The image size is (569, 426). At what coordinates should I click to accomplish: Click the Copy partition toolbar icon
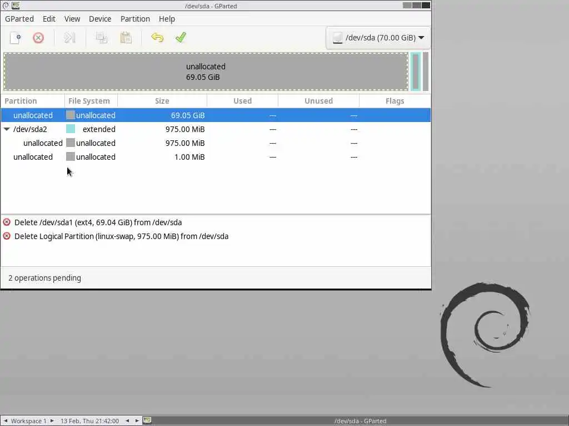click(102, 38)
